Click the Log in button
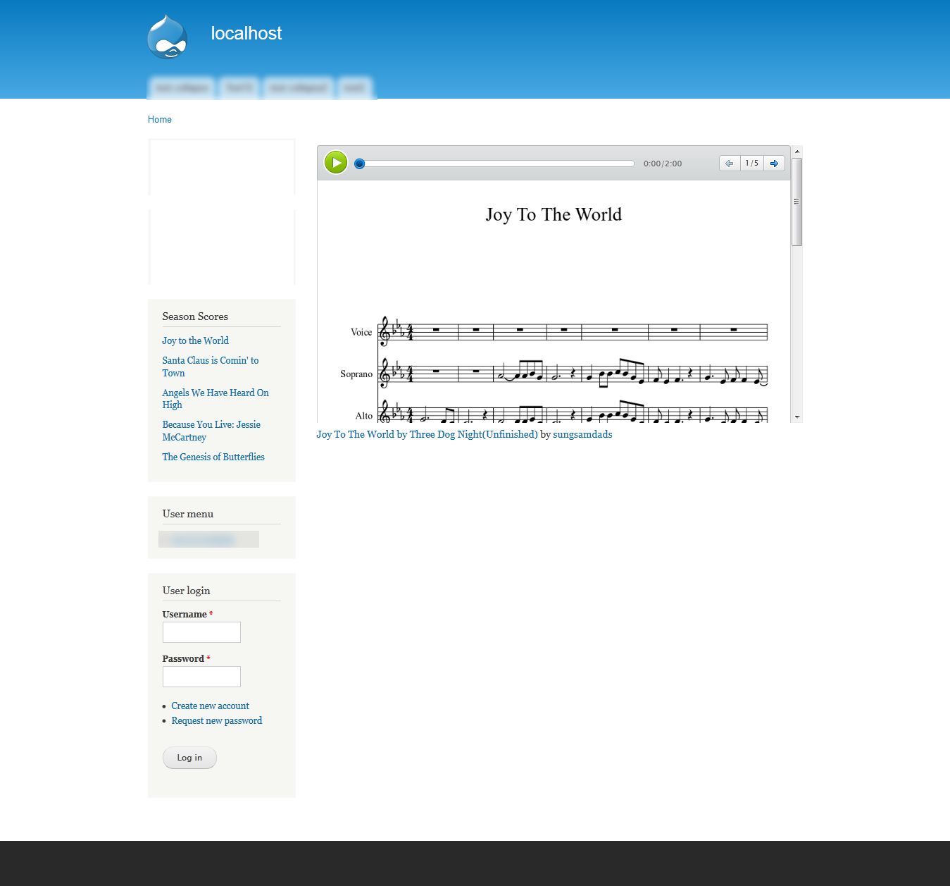950x886 pixels. 189,758
